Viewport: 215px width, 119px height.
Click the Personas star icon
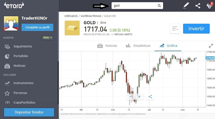(7, 93)
